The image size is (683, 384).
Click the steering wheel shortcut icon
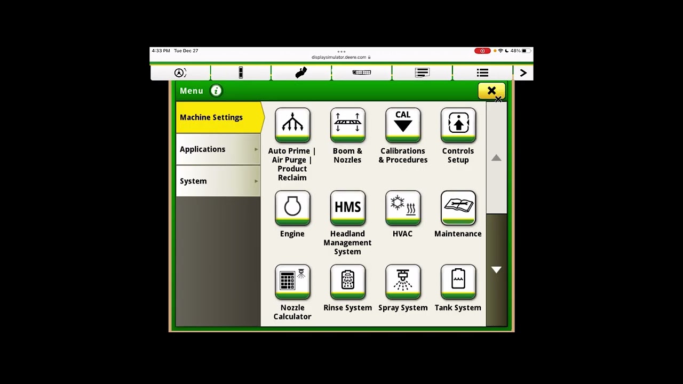coord(180,73)
